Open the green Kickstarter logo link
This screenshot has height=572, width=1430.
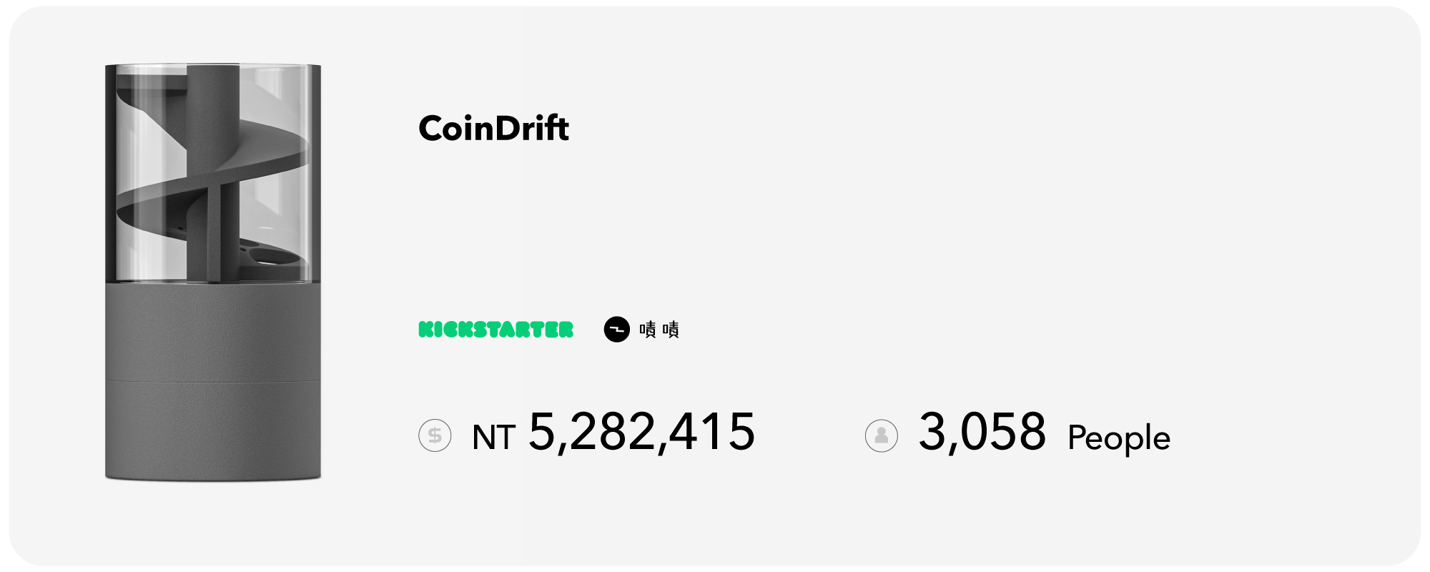(x=495, y=330)
